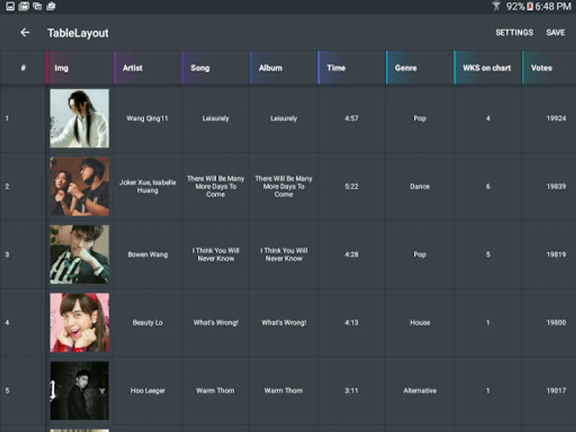Tap weeks on chart value 5
576x432 pixels.
click(488, 254)
